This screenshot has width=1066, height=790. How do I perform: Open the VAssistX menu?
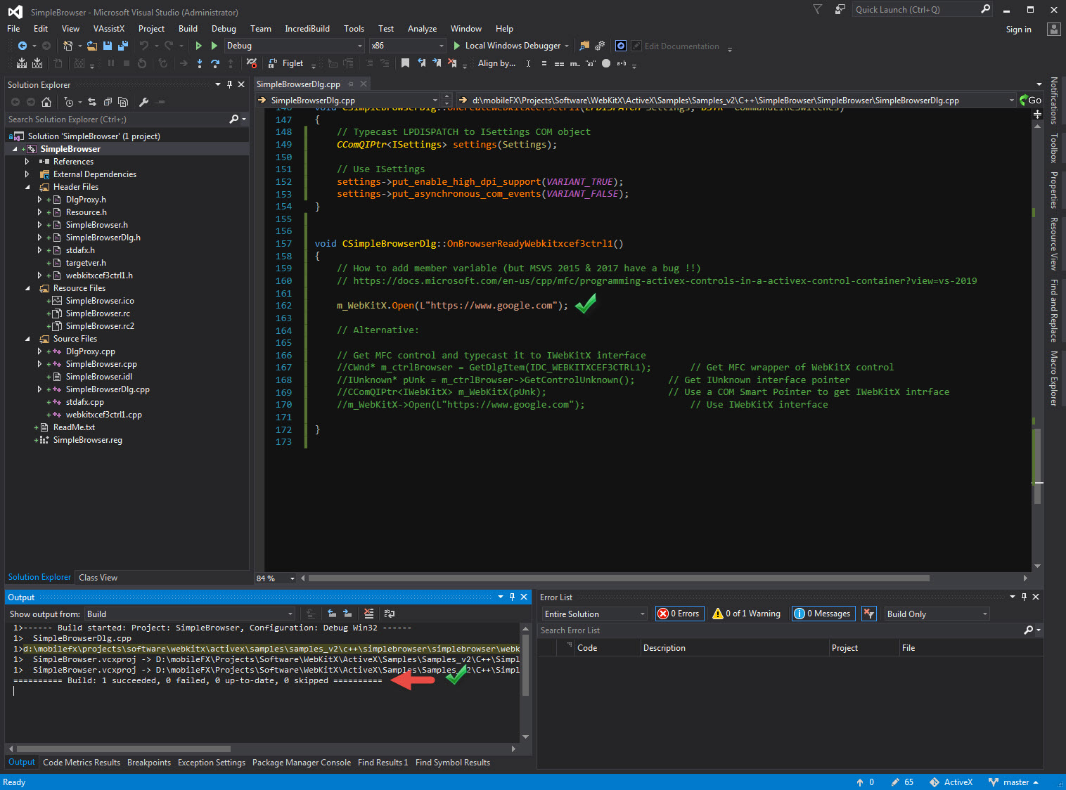click(x=109, y=29)
